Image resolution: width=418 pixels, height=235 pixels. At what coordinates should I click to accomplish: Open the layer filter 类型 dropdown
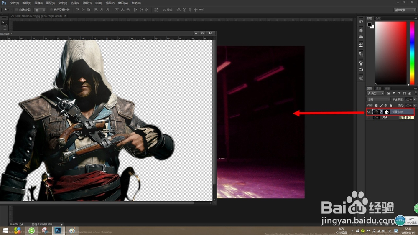click(376, 93)
